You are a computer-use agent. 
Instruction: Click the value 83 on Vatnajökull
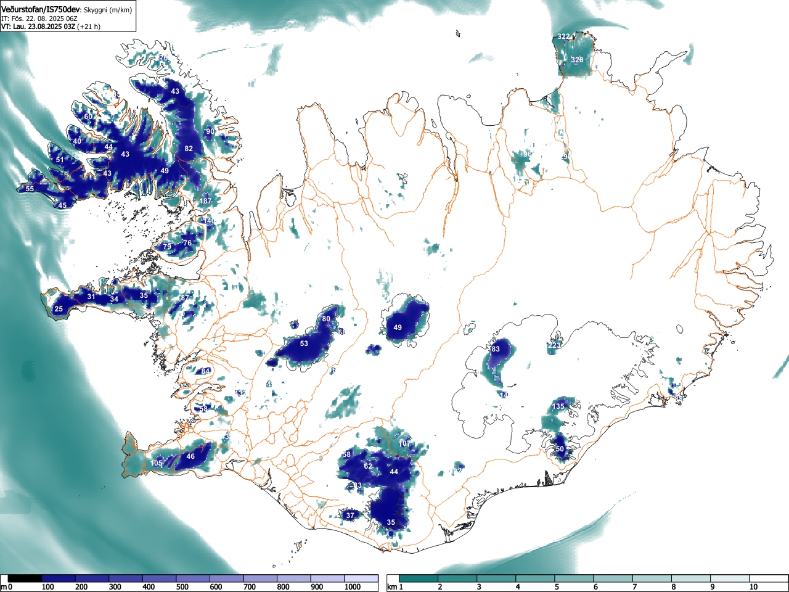(496, 349)
